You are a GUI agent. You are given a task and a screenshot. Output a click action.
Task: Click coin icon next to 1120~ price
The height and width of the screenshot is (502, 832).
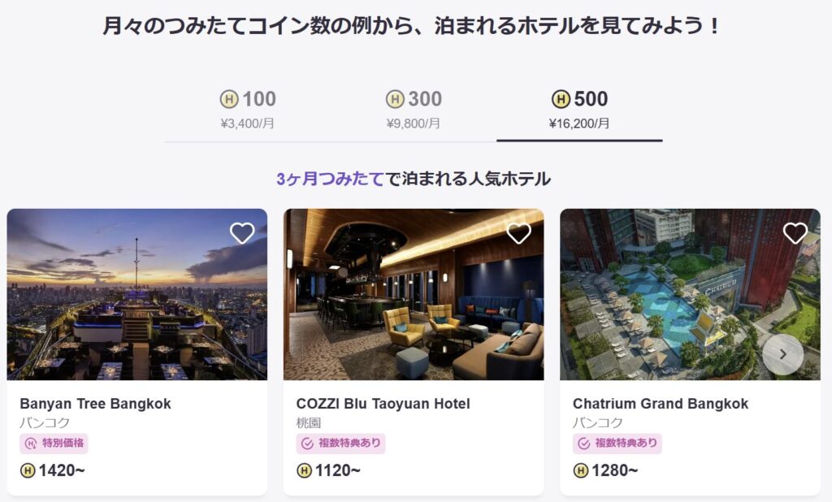[304, 470]
